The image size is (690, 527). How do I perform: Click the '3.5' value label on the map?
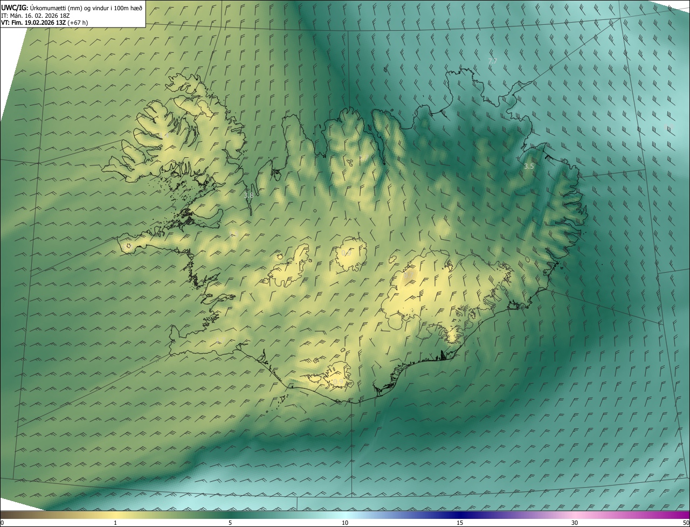pos(529,167)
